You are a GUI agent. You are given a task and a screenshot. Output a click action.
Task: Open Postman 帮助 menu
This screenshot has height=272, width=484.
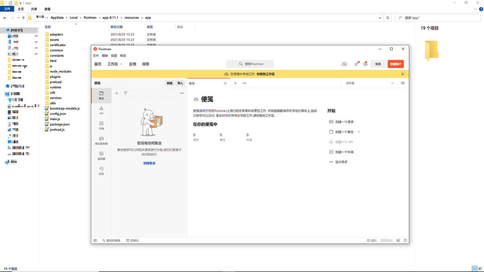pos(123,56)
